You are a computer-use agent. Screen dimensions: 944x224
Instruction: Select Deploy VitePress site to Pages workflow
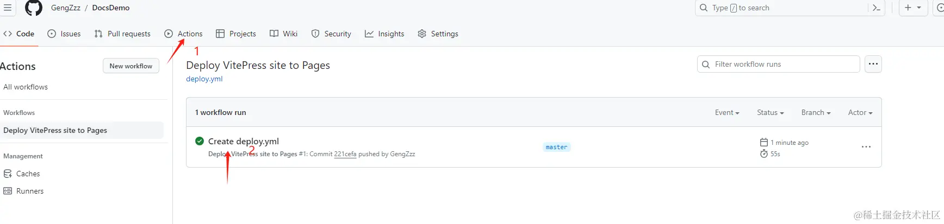pyautogui.click(x=82, y=130)
